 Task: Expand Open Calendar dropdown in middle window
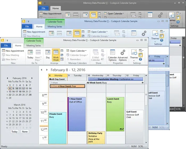click(98, 32)
